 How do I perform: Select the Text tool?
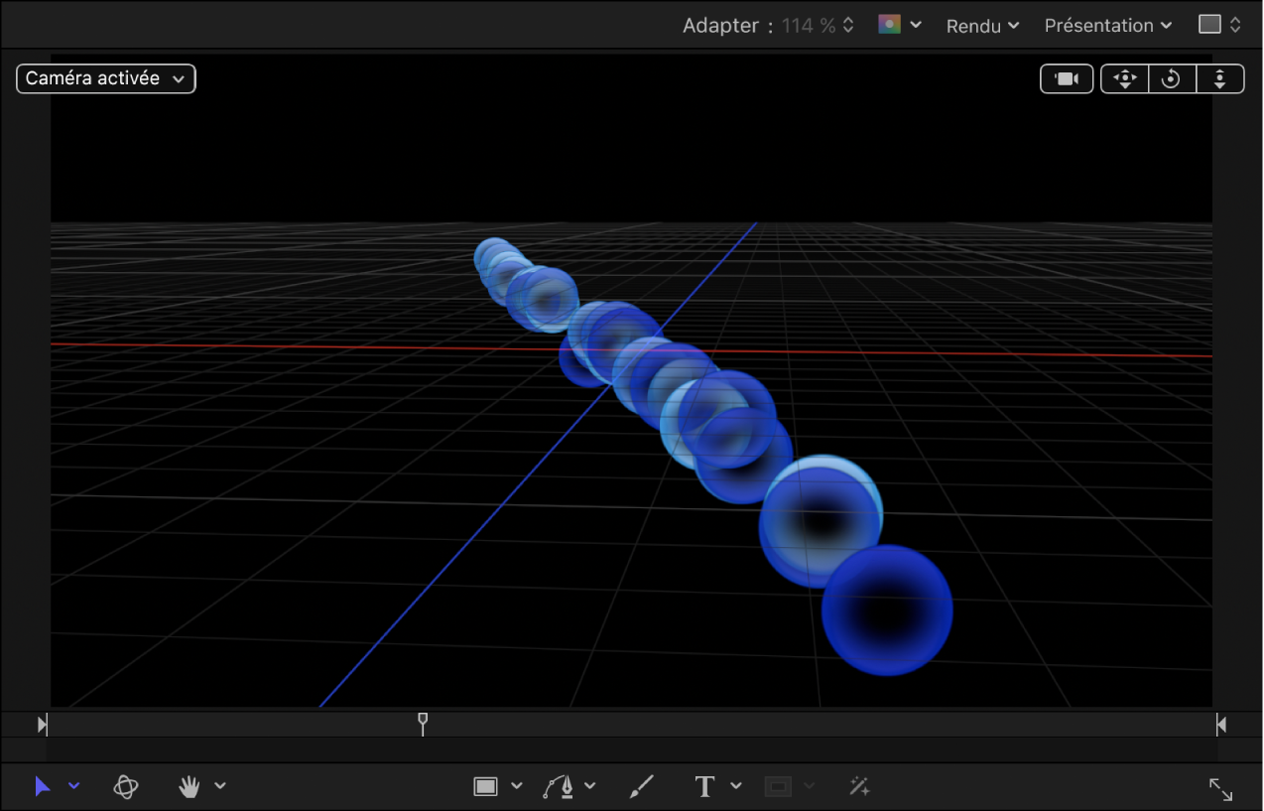click(704, 785)
